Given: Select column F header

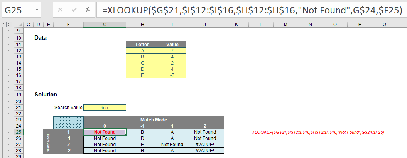Looking at the screenshot, I should coord(68,24).
